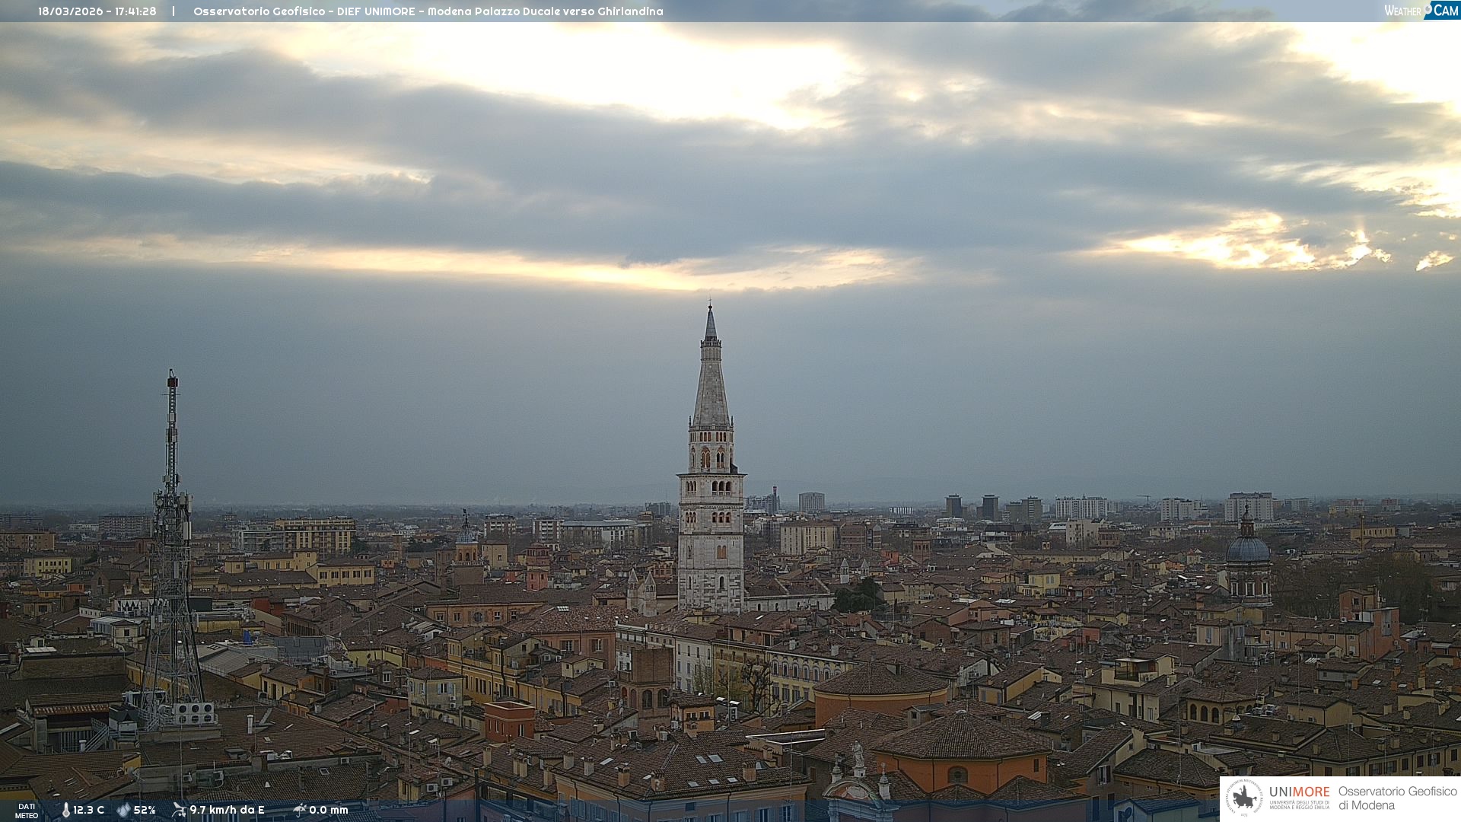Image resolution: width=1461 pixels, height=822 pixels.
Task: Click the thermometer temperature icon
Action: tap(66, 810)
